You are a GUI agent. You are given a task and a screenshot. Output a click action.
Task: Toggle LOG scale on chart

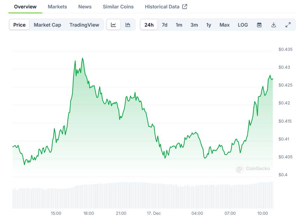(x=243, y=25)
